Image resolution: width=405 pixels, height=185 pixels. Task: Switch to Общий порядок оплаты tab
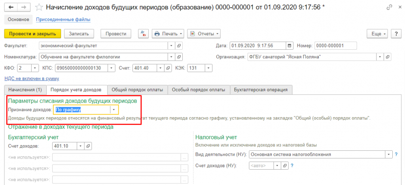[137, 90]
